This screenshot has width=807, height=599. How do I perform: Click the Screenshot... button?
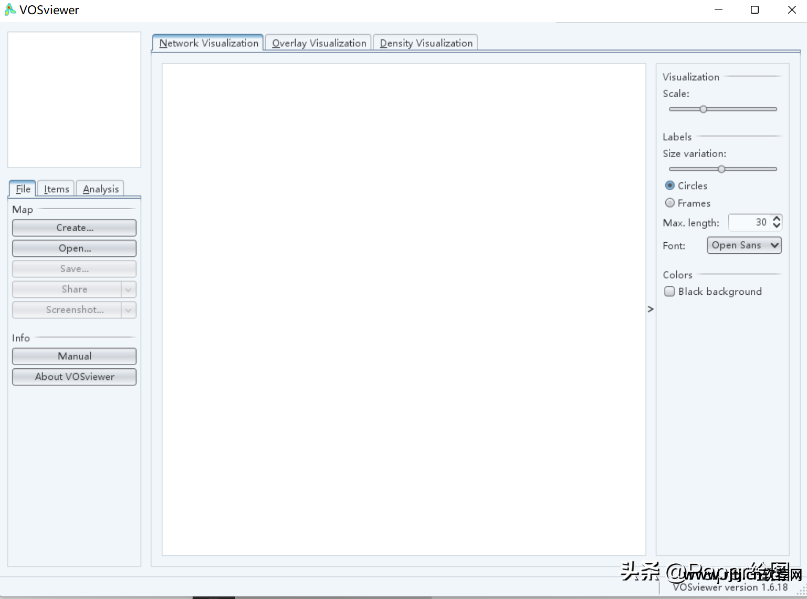click(x=67, y=309)
